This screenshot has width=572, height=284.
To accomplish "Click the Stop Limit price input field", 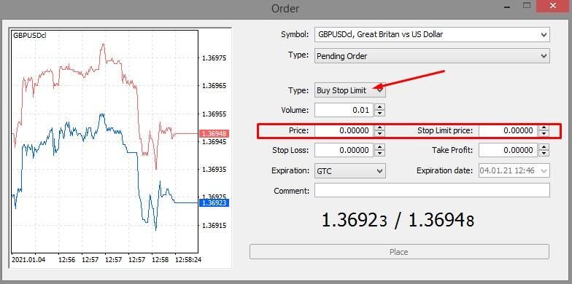I will click(509, 130).
